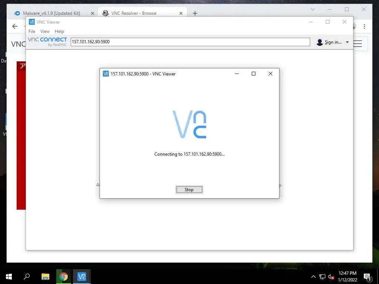Close the connecting dialog window
This screenshot has height=284, width=379.
pos(271,74)
